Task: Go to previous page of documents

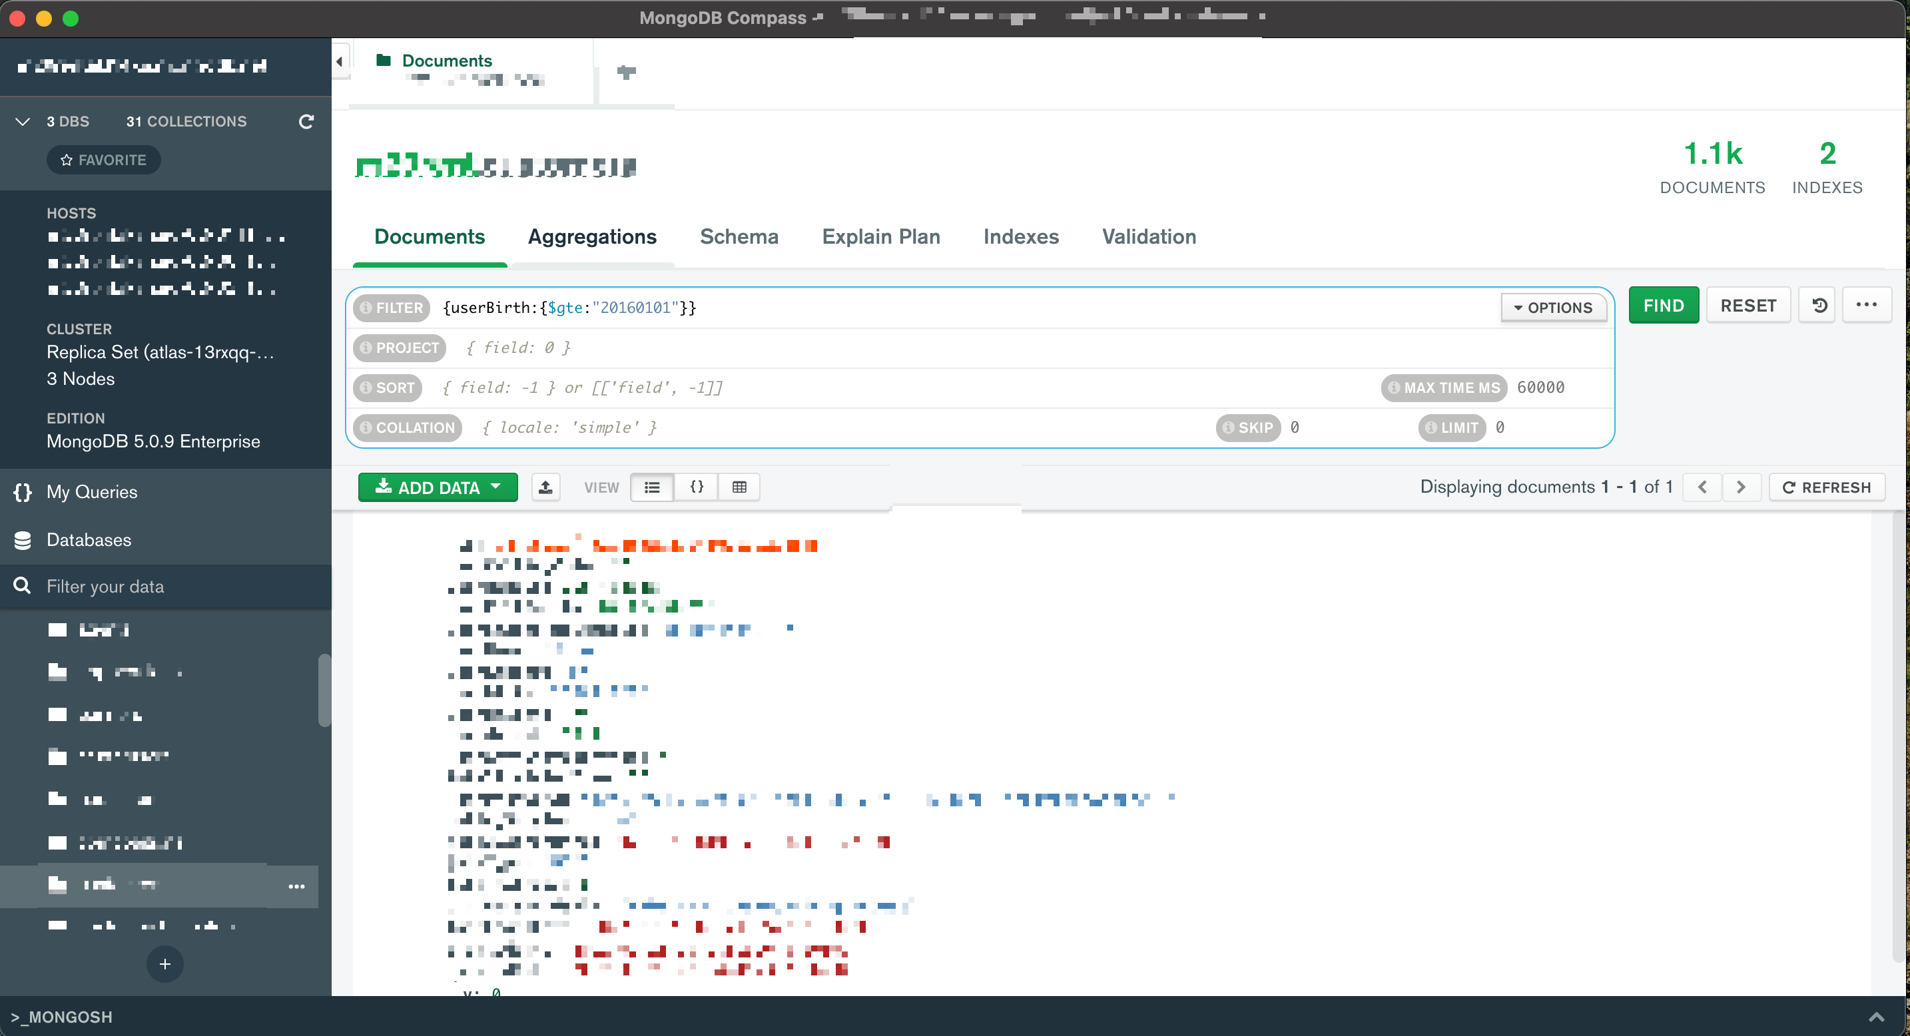Action: (1702, 487)
